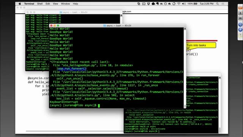Click the upper blue round button on side panel
Viewport: 243px width, 137px height.
[x=240, y=24]
